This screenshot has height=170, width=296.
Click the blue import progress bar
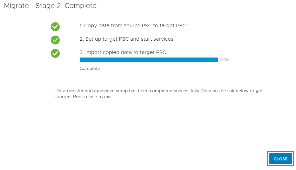tap(149, 60)
